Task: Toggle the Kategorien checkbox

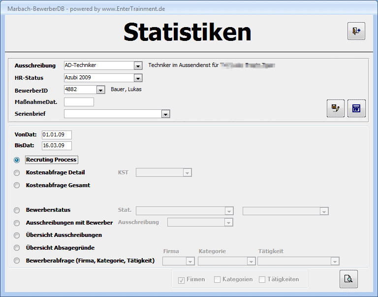Action: pyautogui.click(x=217, y=280)
